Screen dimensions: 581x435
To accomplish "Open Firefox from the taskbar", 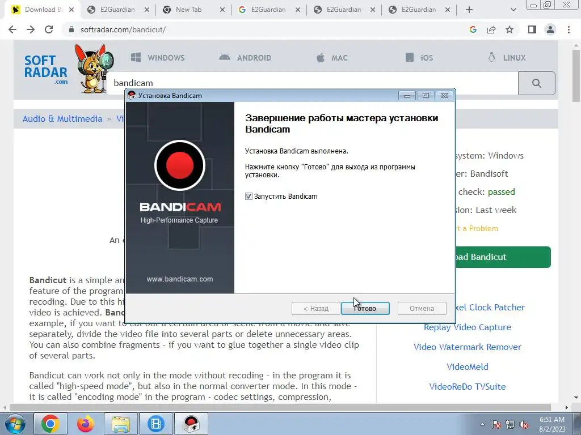I will coord(85,424).
